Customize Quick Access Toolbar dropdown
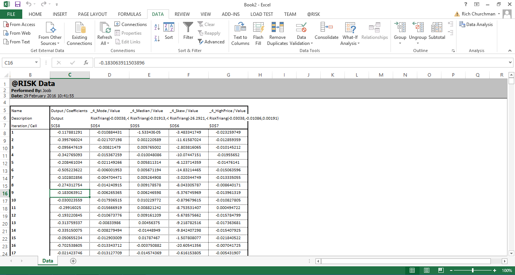Screen dimensions: 515x275 tap(57, 5)
